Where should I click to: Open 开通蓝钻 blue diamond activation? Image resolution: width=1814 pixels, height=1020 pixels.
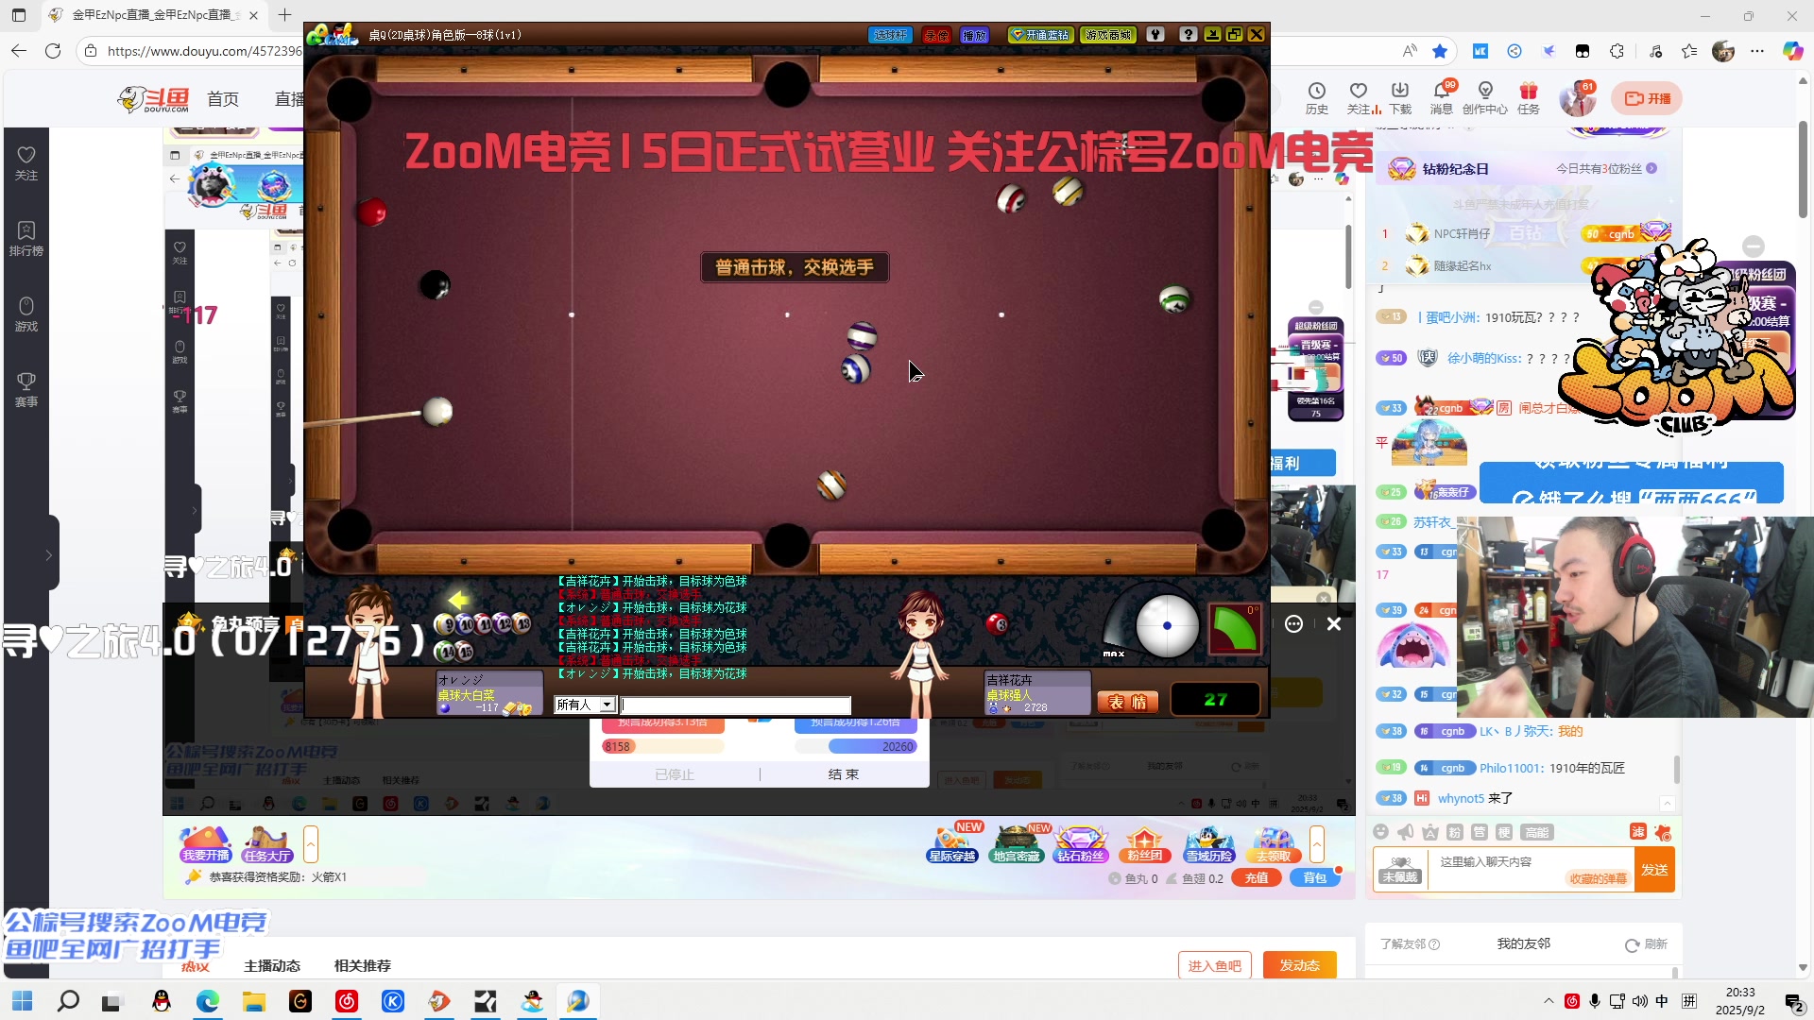tap(1040, 35)
